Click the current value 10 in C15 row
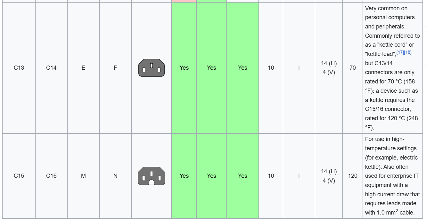 click(x=271, y=176)
